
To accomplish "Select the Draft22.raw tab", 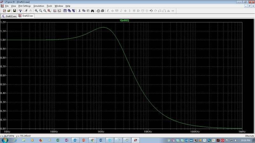I will (26, 16).
